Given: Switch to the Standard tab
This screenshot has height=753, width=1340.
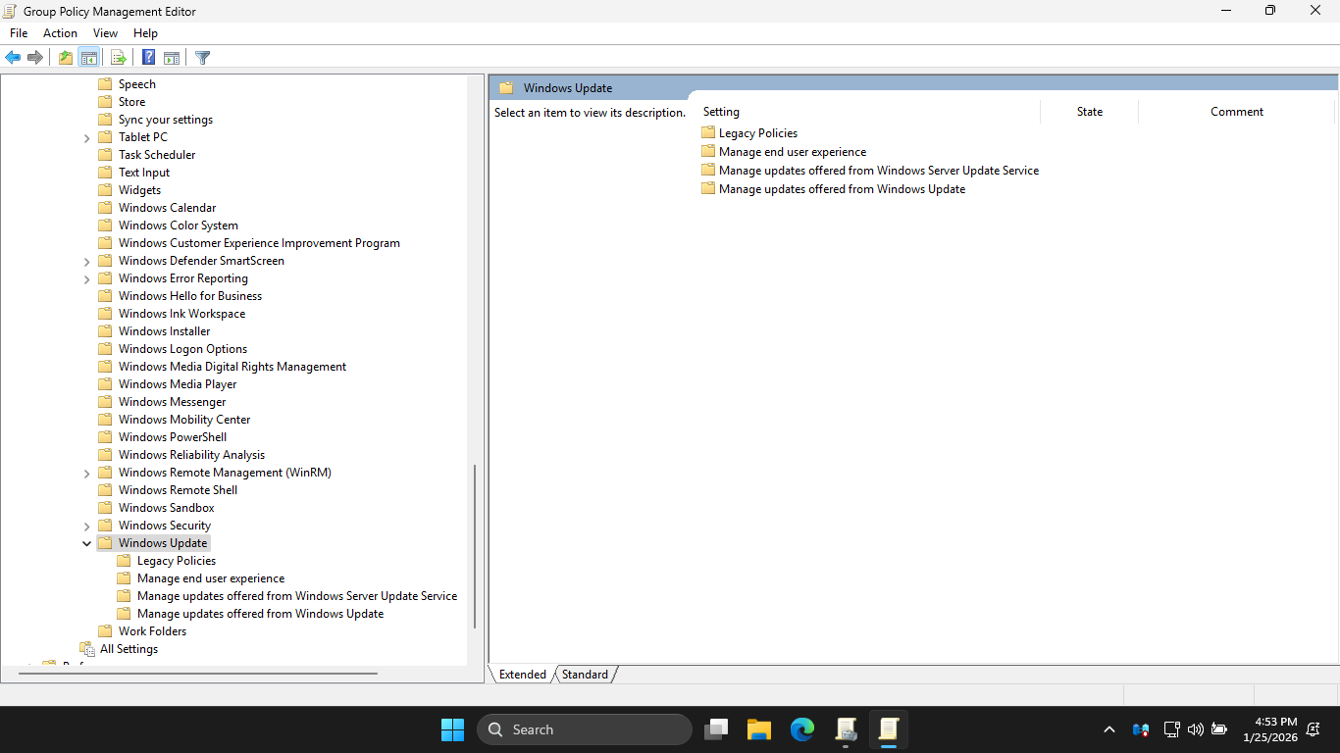Looking at the screenshot, I should [x=585, y=675].
